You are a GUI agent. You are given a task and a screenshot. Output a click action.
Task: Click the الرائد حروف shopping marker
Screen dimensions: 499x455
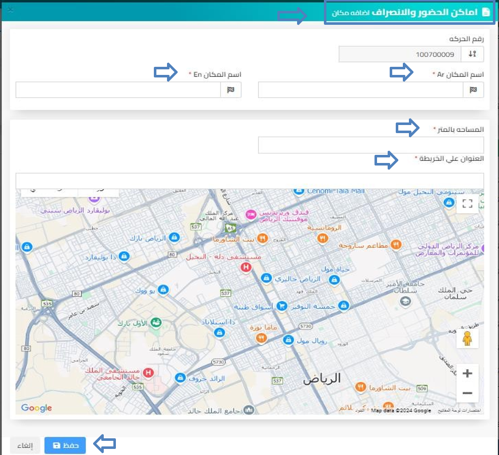(180, 378)
